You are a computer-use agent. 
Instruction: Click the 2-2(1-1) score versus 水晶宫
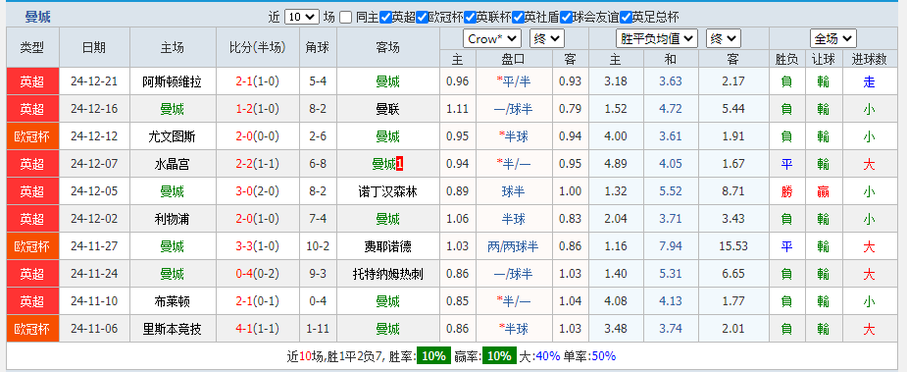258,164
